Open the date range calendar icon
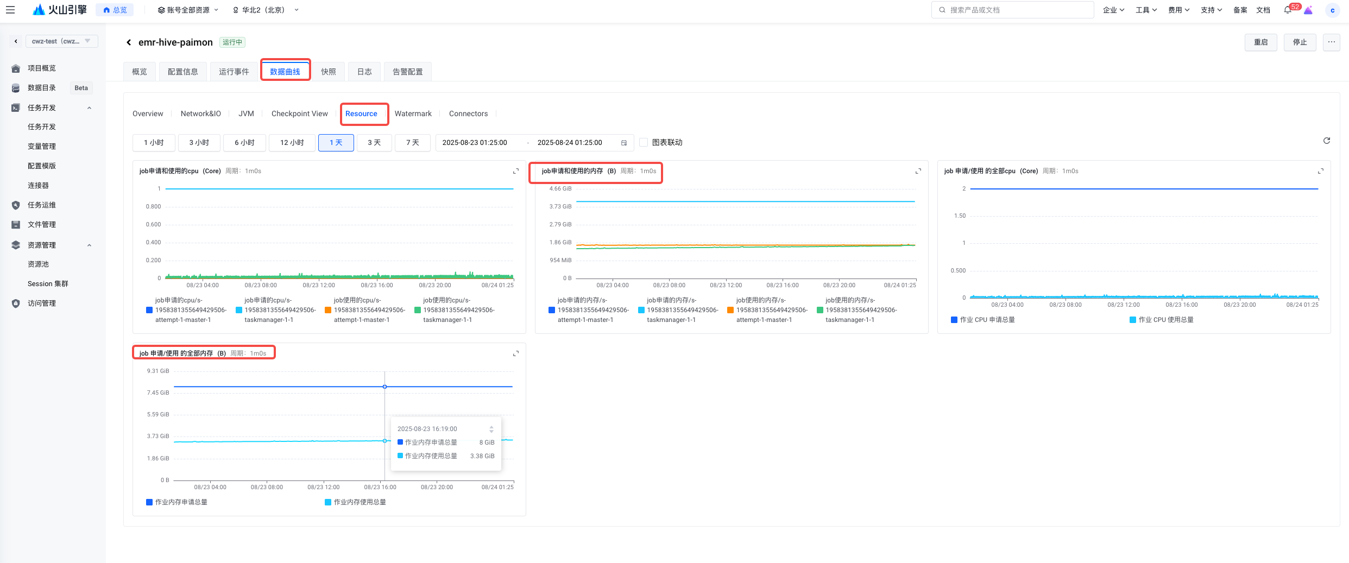Image resolution: width=1349 pixels, height=563 pixels. 624,143
